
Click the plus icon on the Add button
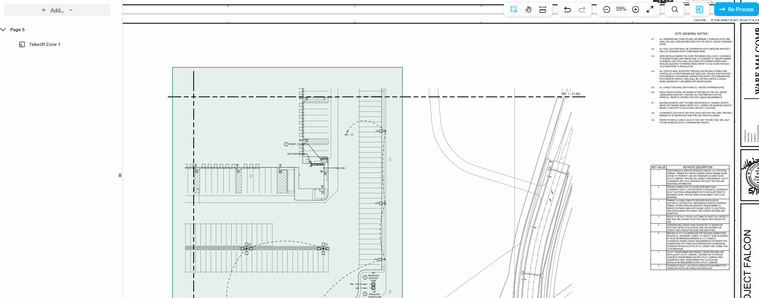pos(44,10)
